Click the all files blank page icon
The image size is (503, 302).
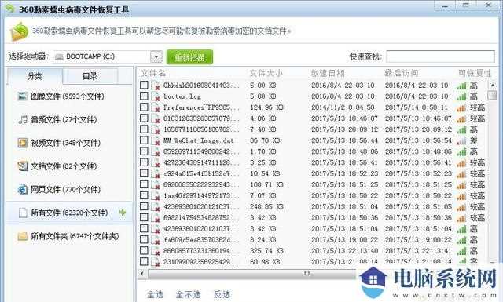pyautogui.click(x=23, y=213)
